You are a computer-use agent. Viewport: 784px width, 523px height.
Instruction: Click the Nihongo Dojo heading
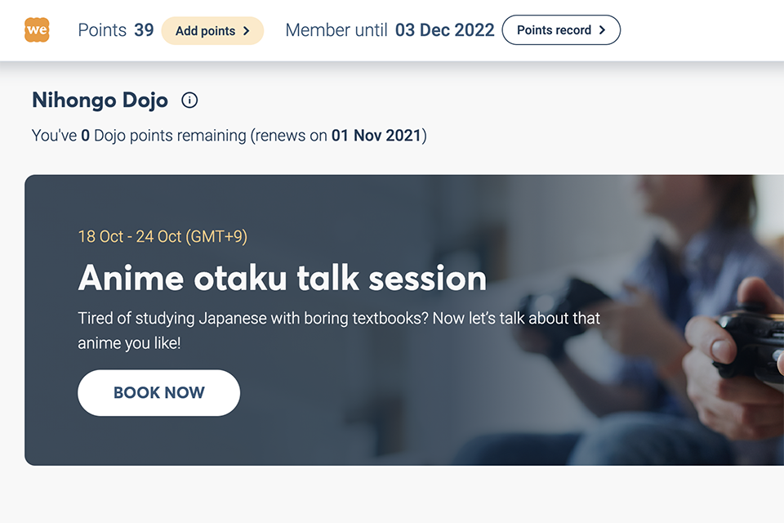(x=100, y=101)
